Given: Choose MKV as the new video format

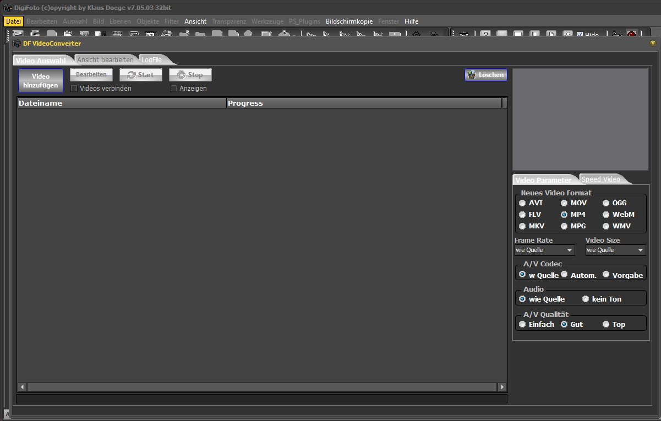Looking at the screenshot, I should [x=522, y=226].
